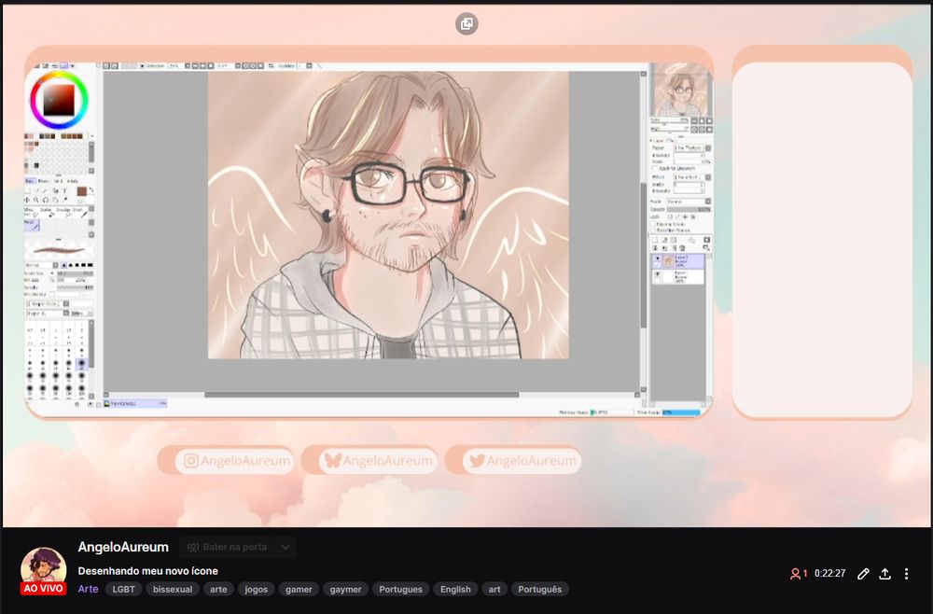Screen dimensions: 933x614
Task: Click the new layer icon in layer panel
Action: pos(655,240)
